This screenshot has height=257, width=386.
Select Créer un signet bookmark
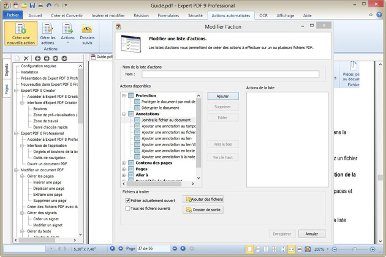(x=46, y=219)
